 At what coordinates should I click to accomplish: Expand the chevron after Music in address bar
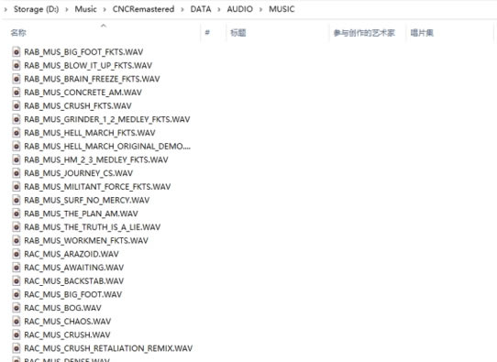click(105, 9)
